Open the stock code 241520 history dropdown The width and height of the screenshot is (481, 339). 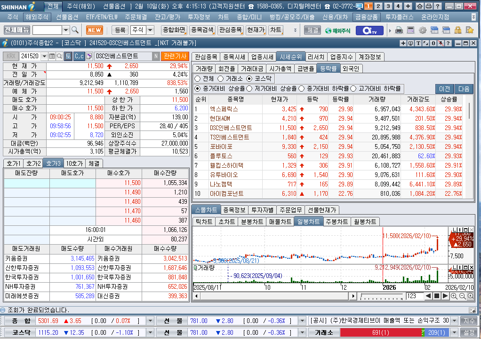[45, 56]
